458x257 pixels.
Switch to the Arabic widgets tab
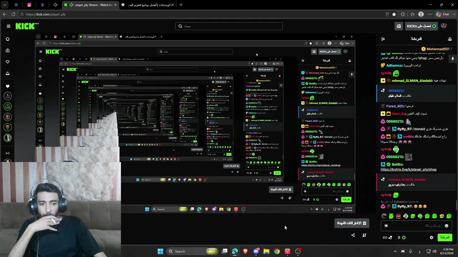[x=147, y=5]
